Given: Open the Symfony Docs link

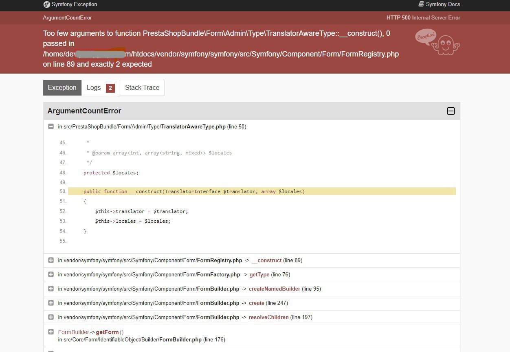Looking at the screenshot, I should click(439, 4).
